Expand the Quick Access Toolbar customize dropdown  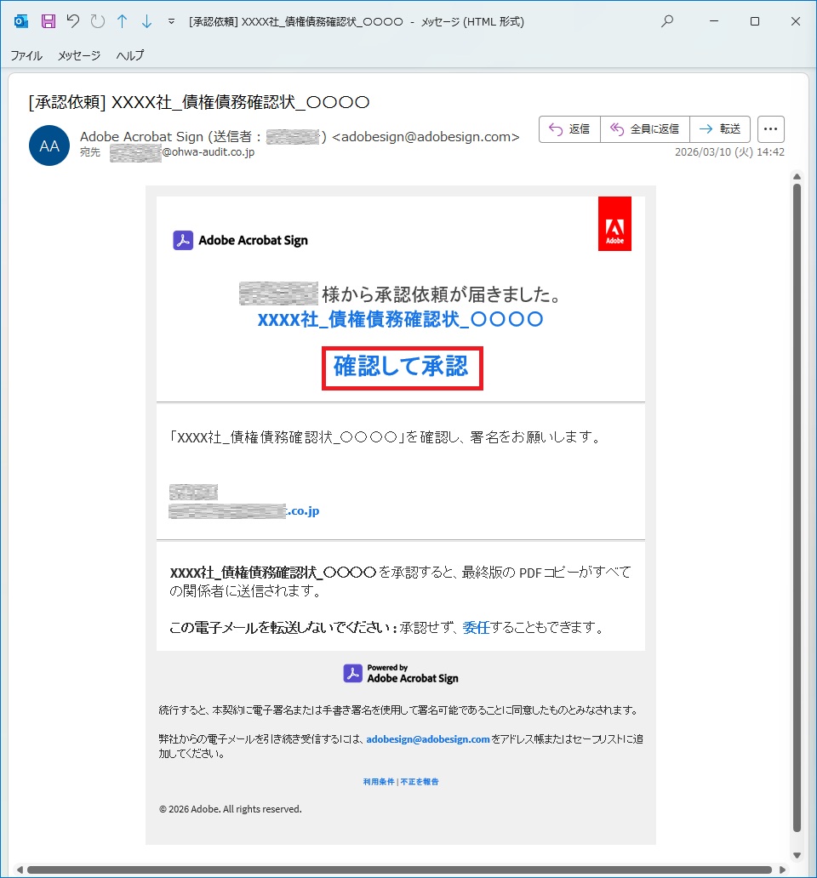point(171,21)
